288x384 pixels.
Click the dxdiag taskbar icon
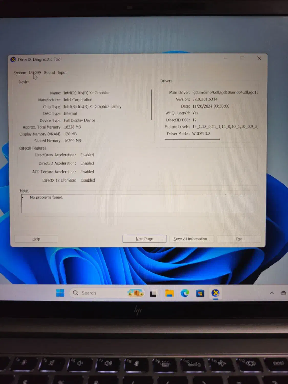(x=216, y=293)
